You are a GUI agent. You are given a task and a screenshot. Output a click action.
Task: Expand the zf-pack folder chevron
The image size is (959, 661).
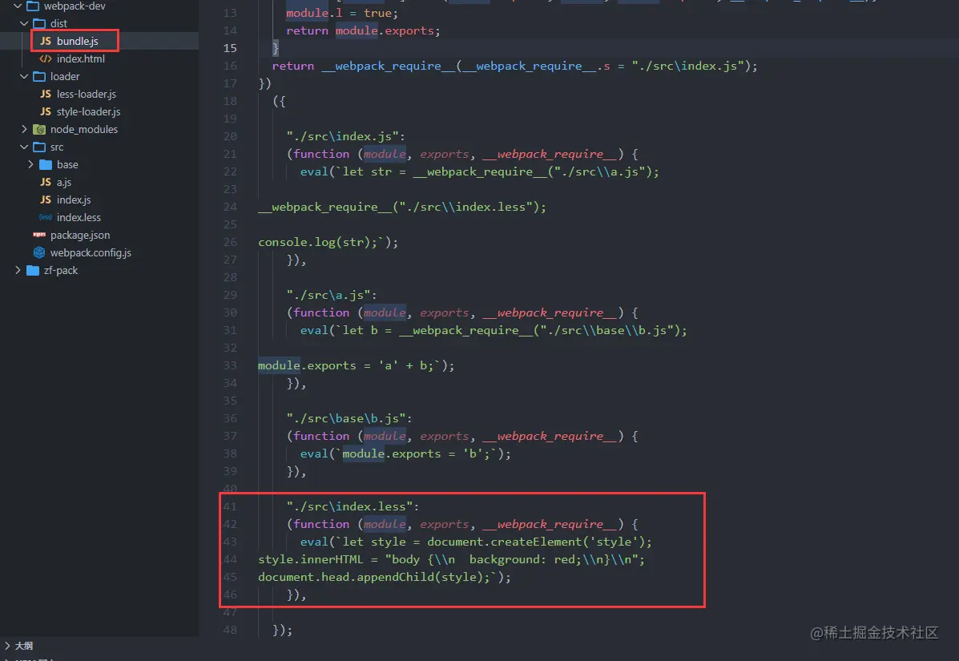coord(17,270)
